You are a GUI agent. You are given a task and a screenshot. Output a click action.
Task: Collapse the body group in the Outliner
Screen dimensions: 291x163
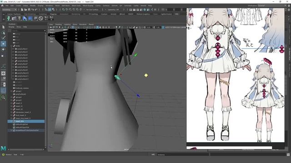pyautogui.click(x=12, y=46)
